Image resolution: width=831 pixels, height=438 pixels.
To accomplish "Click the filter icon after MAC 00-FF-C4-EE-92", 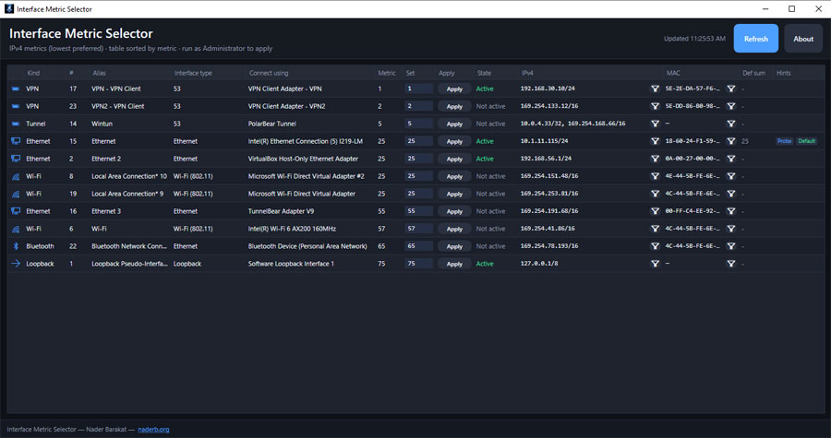I will 731,211.
